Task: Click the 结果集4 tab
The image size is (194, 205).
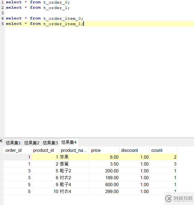Action: tap(69, 143)
